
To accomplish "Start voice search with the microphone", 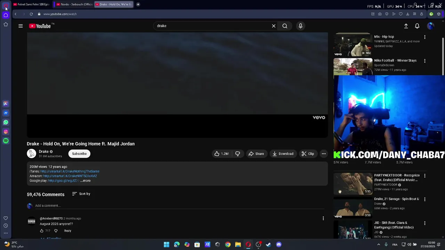I will (x=301, y=26).
